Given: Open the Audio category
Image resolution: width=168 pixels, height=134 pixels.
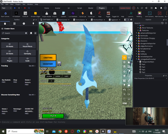Looking at the screenshot, I should 28,60.
